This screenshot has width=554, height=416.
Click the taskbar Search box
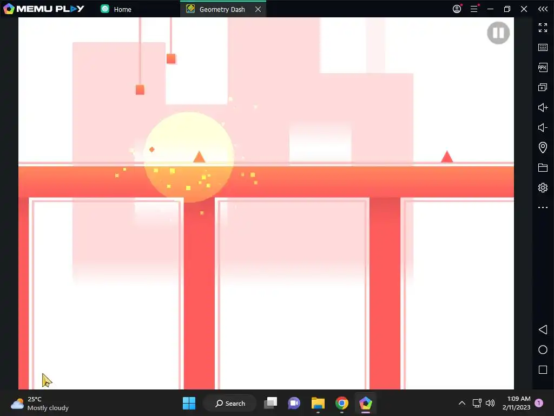click(x=230, y=403)
